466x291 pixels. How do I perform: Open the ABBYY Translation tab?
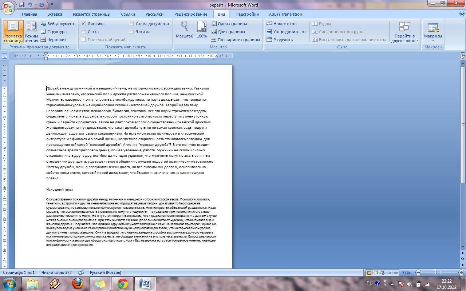(x=285, y=14)
